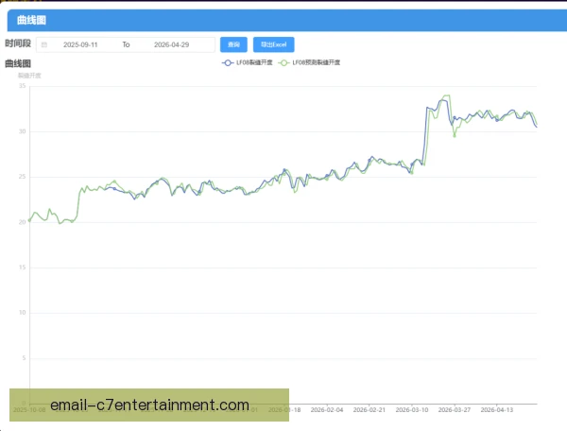Click the email-c7entertainment.com watermark banner
Viewport: 567px width, 431px height.
(x=149, y=405)
